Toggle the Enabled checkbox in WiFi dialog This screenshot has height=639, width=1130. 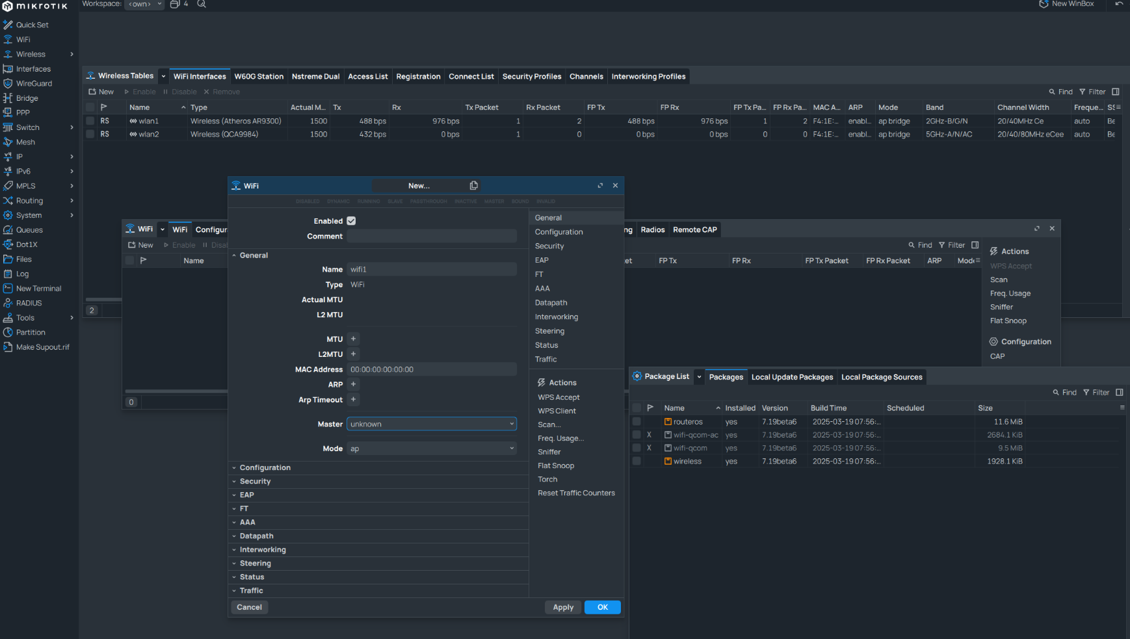point(351,221)
